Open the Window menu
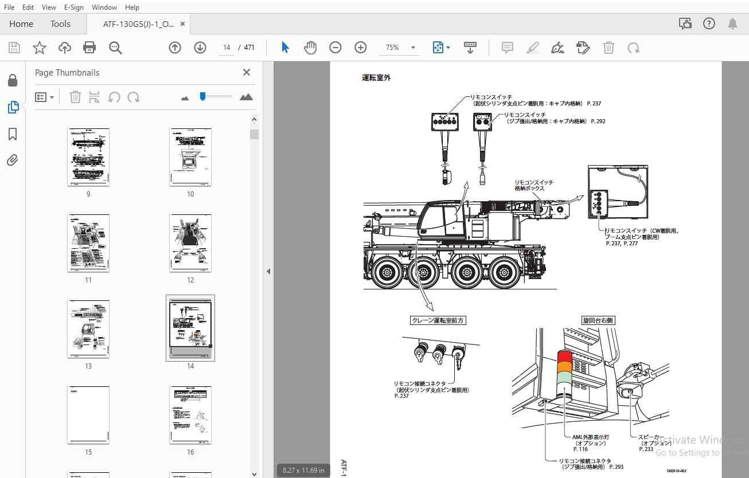The image size is (749, 478). [x=104, y=7]
